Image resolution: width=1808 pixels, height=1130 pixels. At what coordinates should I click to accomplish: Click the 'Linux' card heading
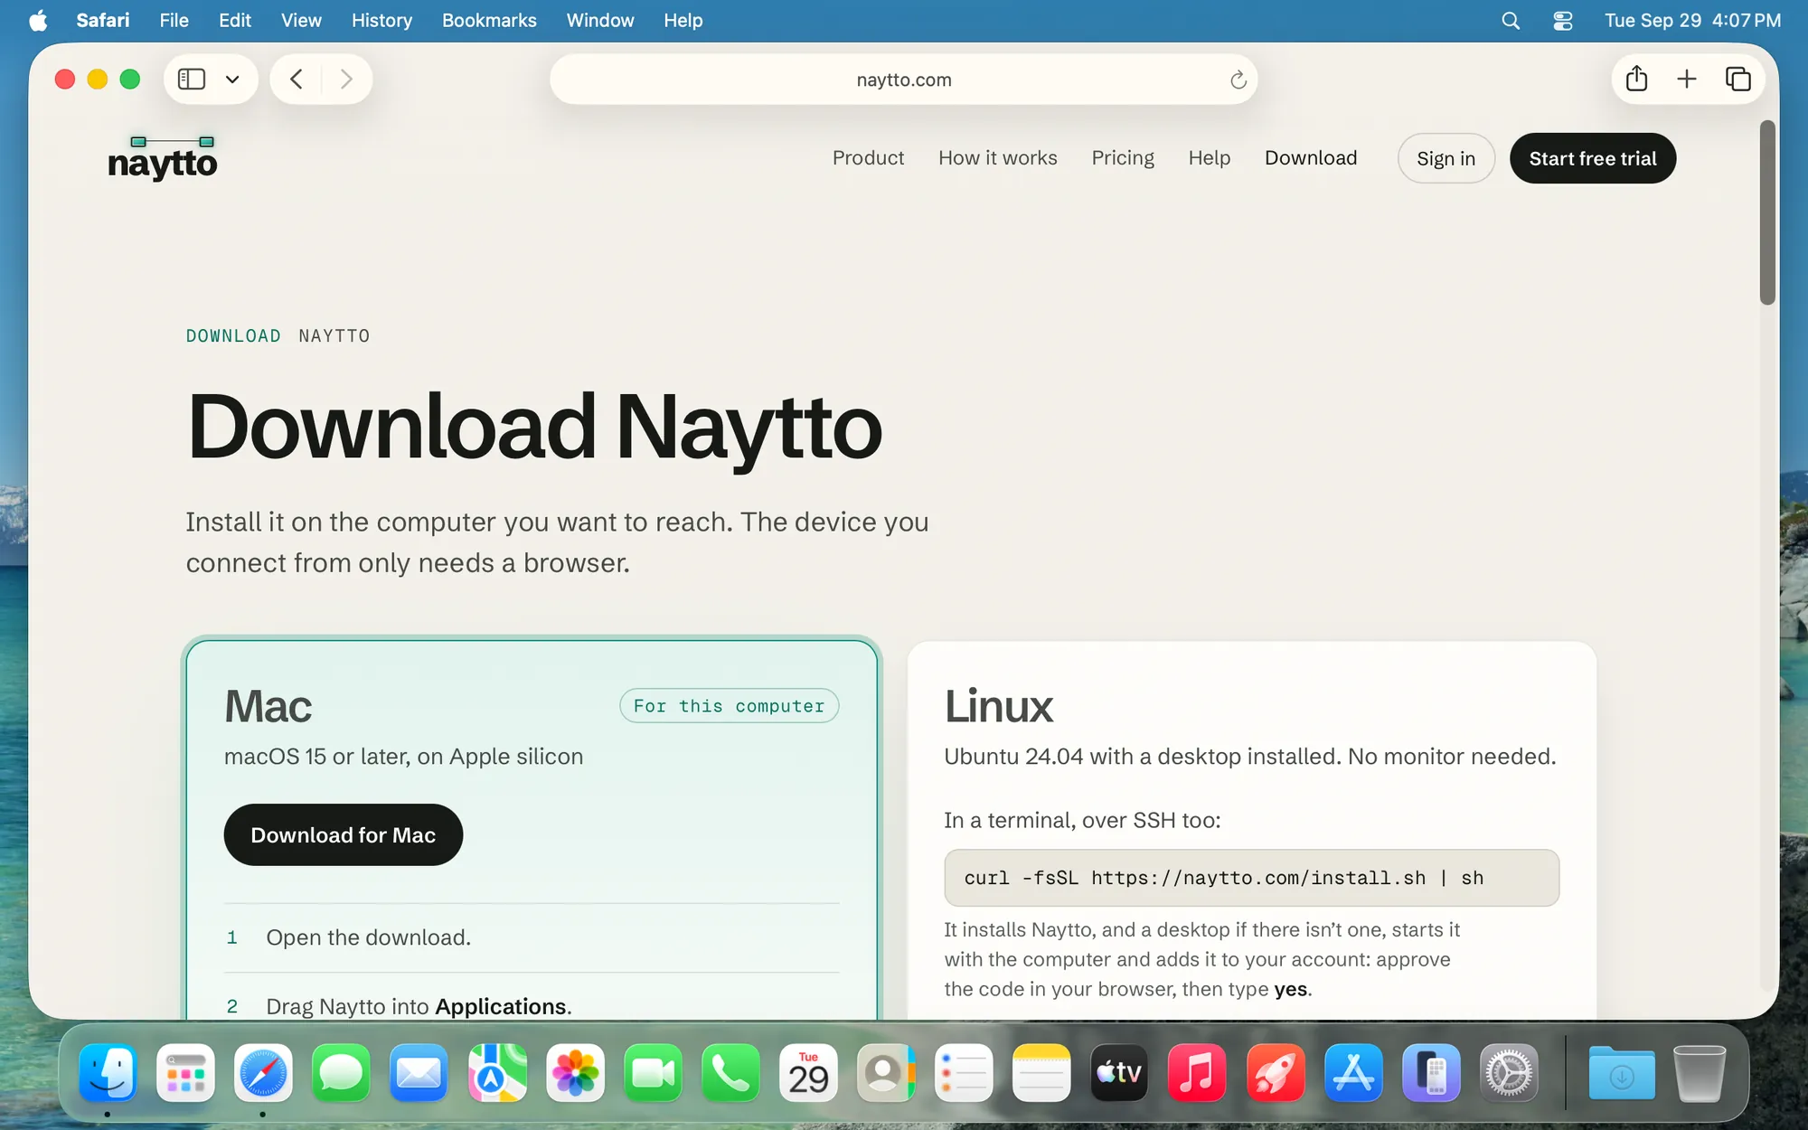click(999, 706)
